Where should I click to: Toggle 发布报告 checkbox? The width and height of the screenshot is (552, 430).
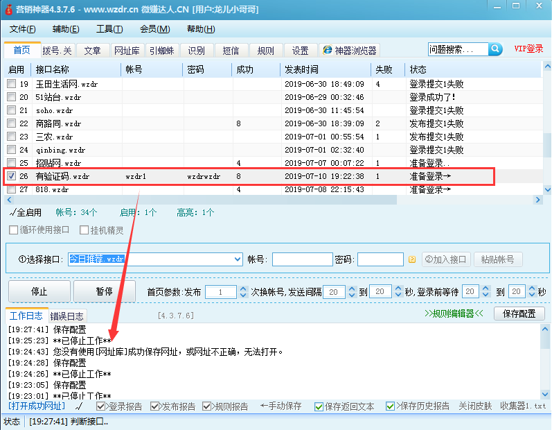pos(154,406)
